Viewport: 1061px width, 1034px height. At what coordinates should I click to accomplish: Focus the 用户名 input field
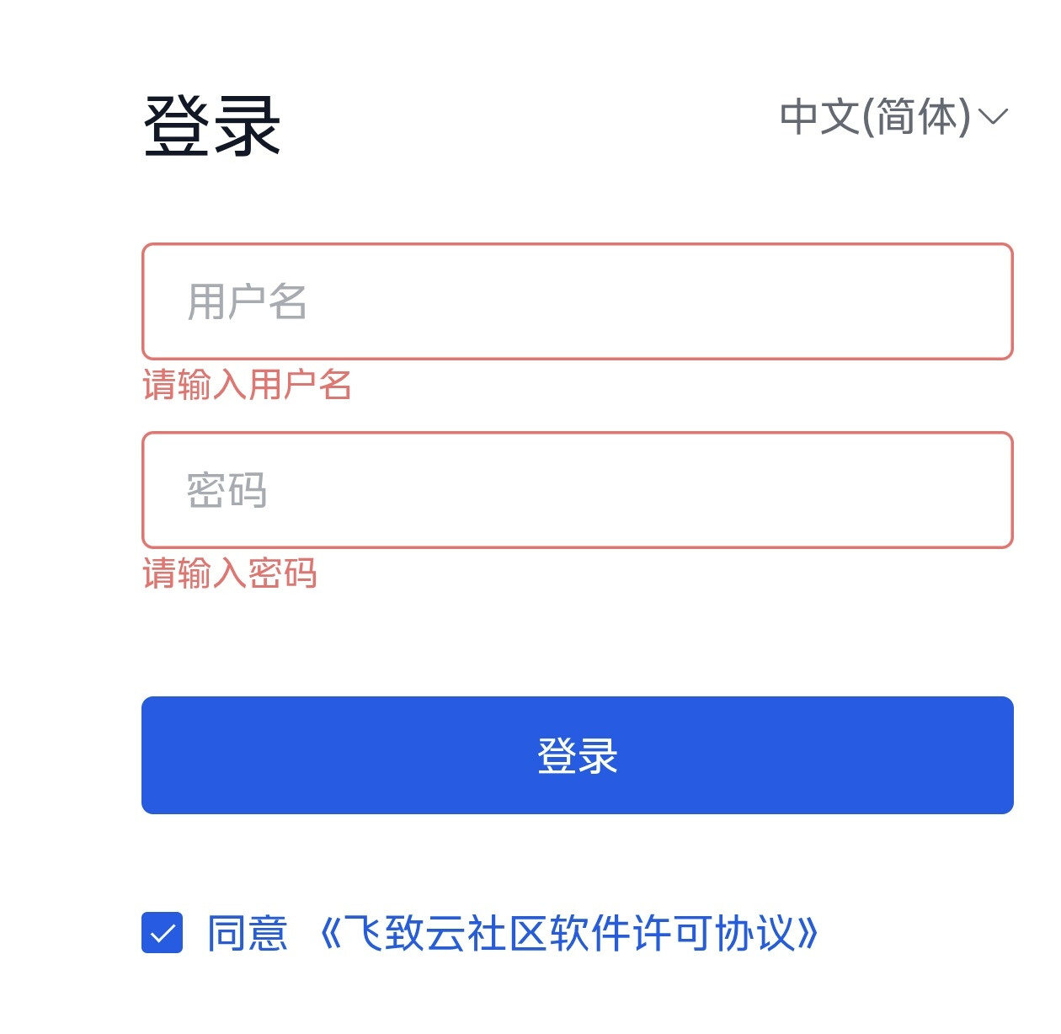pos(578,301)
